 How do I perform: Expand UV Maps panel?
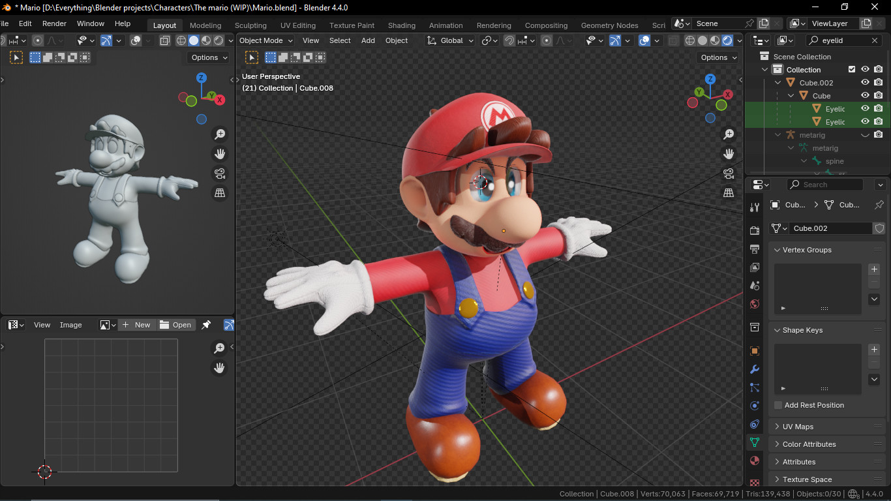click(778, 427)
